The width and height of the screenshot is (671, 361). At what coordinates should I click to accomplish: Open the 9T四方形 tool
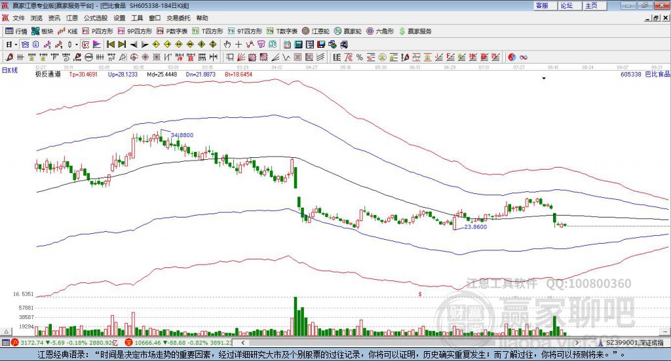point(245,31)
